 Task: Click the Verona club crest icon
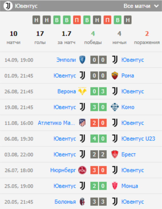coord(82,91)
